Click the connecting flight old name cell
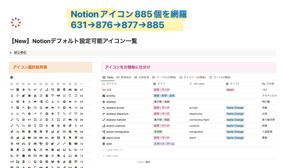 pyautogui.click(x=199, y=120)
